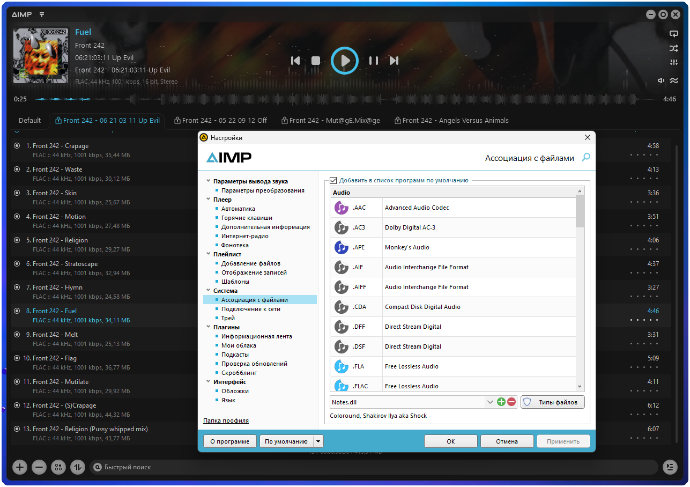Toggle the marker for track 1 Crapage
This screenshot has height=487, width=690.
(x=17, y=146)
